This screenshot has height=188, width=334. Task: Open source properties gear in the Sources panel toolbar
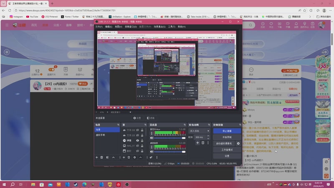pyautogui.click(x=134, y=158)
